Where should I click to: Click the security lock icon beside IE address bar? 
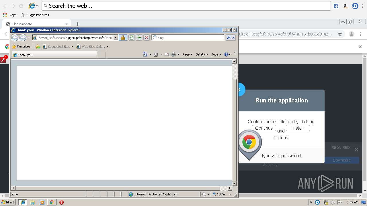coord(123,37)
